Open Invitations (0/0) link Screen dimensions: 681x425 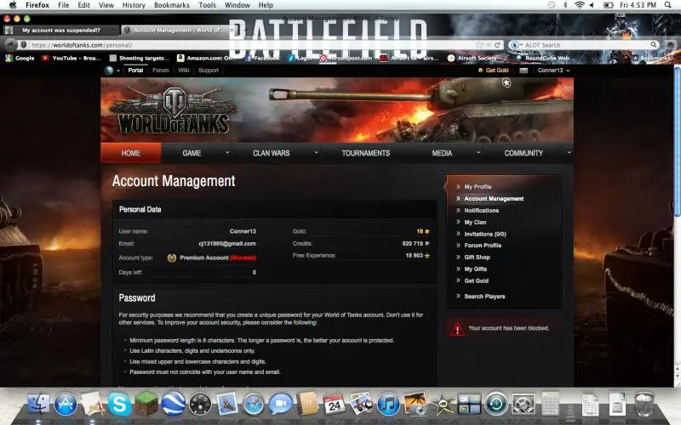pos(485,234)
